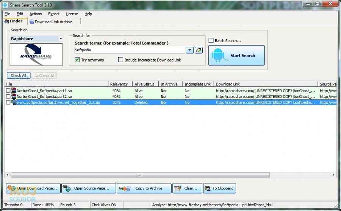Click the Found: 3 status entry
This screenshot has height=211, width=341.
coord(68,205)
